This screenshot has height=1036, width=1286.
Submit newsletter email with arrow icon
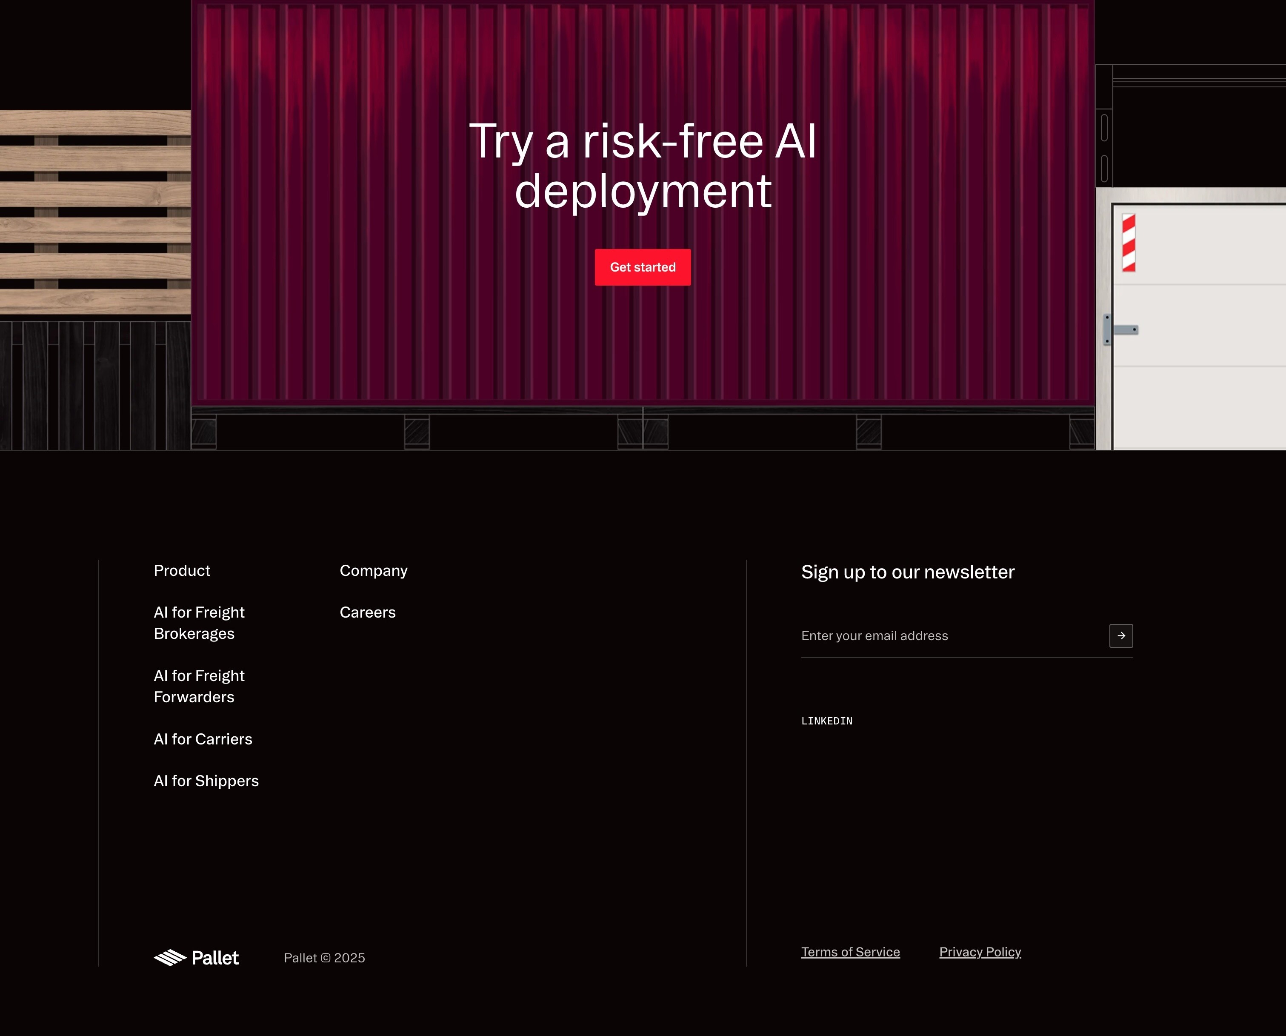[x=1121, y=635]
